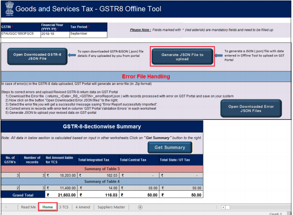Click the GSTR-8-Sectionwise Summary heading

pyautogui.click(x=102, y=126)
